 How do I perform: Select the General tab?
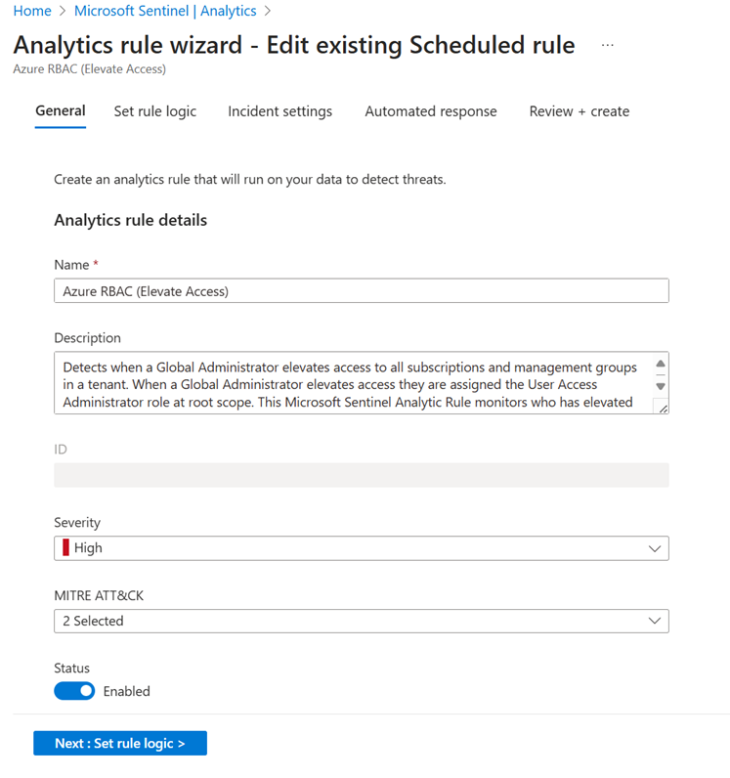61,111
